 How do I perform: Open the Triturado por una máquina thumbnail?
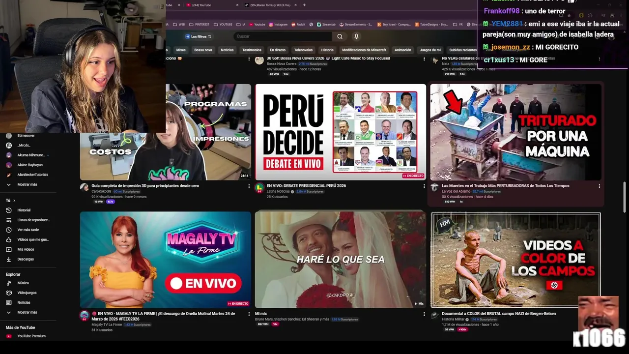515,132
